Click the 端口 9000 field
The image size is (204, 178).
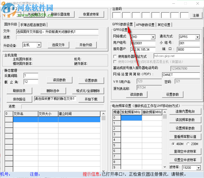[188, 50]
